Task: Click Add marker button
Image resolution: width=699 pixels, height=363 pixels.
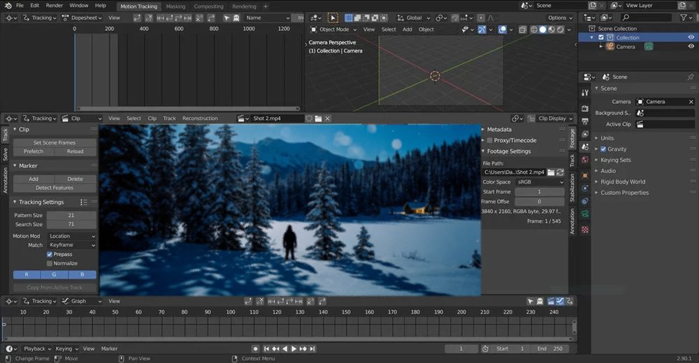Action: 34,179
